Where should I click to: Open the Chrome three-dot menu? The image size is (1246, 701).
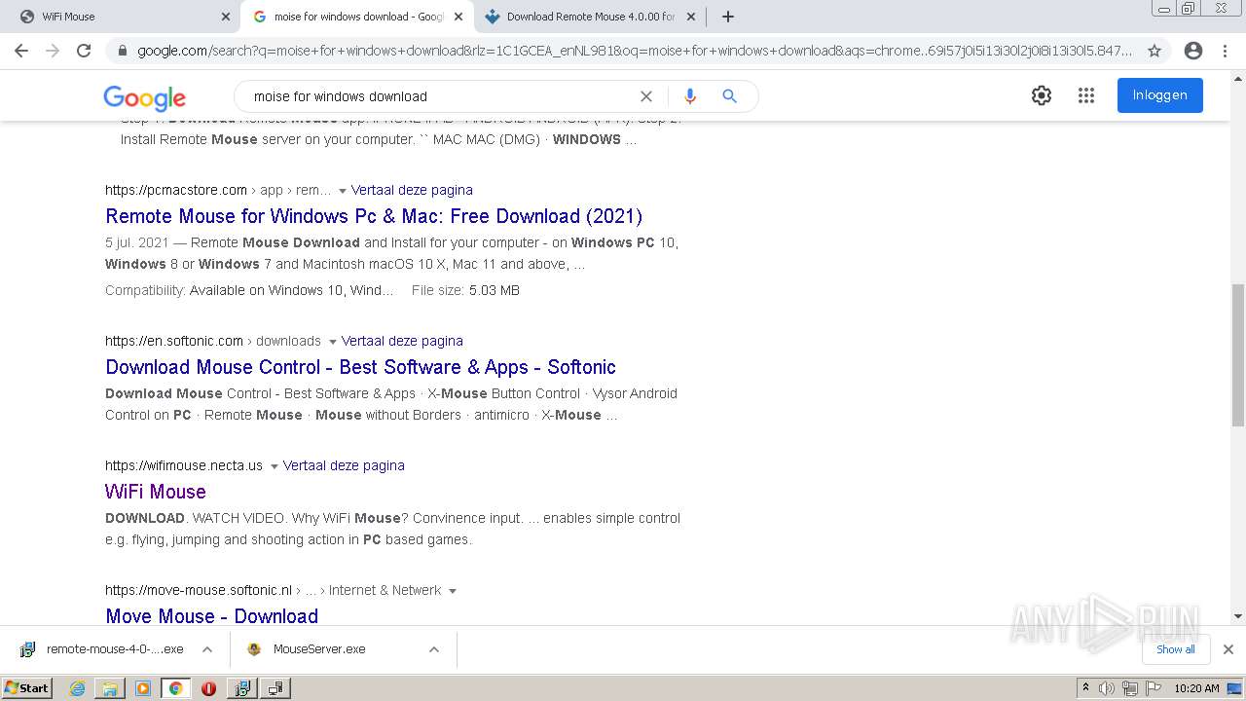pyautogui.click(x=1225, y=51)
